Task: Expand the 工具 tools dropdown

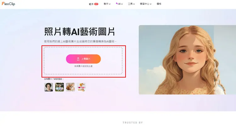Action: 131,4
